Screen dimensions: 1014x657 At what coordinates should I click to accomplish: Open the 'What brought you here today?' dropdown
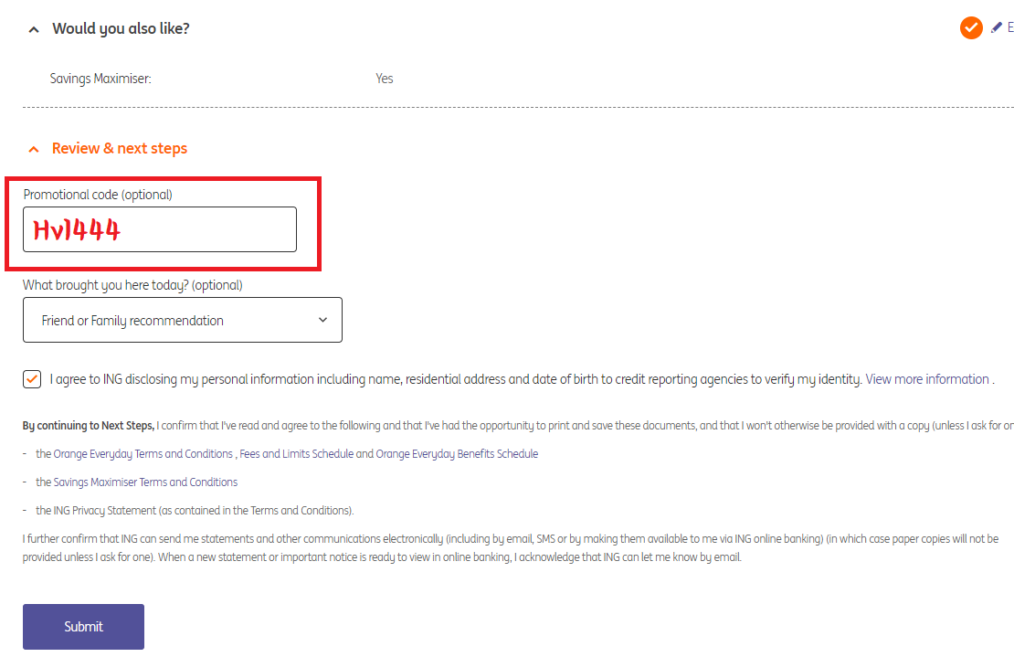(183, 320)
